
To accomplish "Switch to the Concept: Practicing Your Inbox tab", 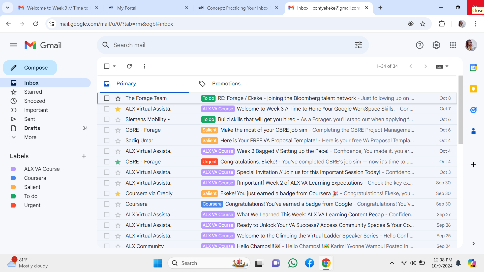I will tap(238, 8).
